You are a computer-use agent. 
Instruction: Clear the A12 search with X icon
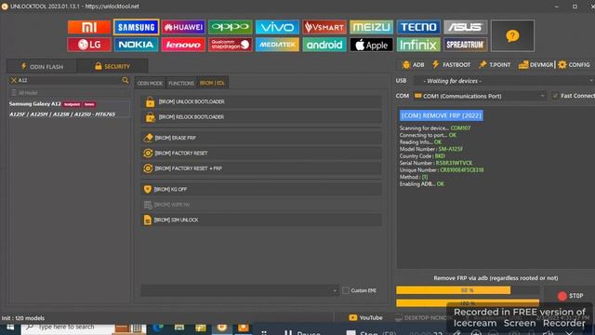point(14,80)
